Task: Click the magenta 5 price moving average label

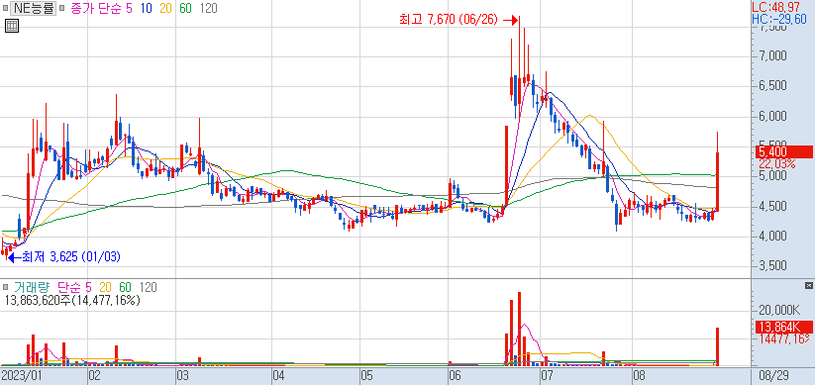Action: pyautogui.click(x=129, y=8)
